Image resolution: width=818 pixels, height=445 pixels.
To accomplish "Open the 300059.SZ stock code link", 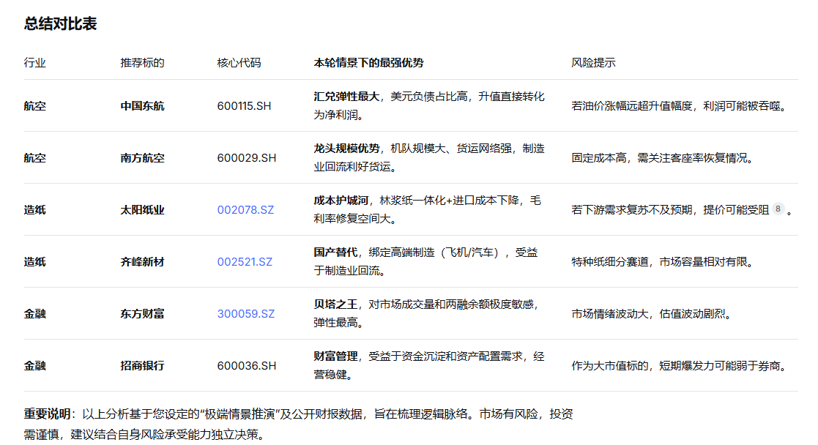I will [x=246, y=313].
